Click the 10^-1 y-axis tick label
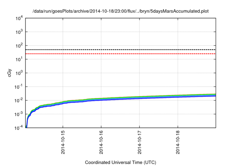Viewport: 238px width, 166px height. (19, 87)
